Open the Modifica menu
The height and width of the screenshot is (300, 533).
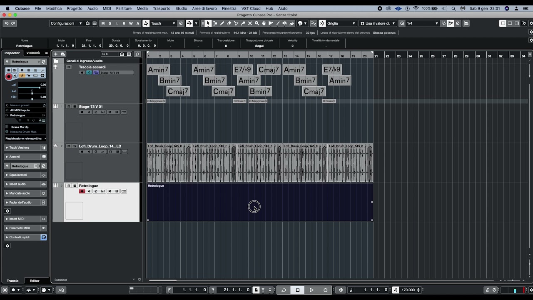pos(54,8)
